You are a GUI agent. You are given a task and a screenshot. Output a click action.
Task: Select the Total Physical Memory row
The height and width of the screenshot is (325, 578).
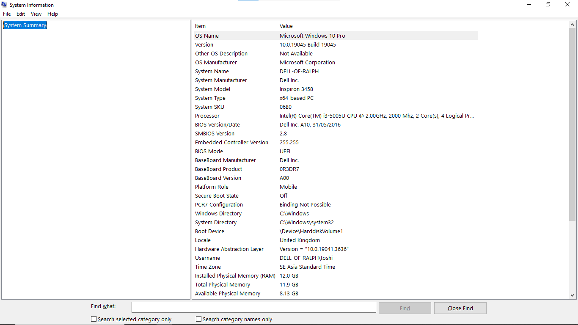336,285
